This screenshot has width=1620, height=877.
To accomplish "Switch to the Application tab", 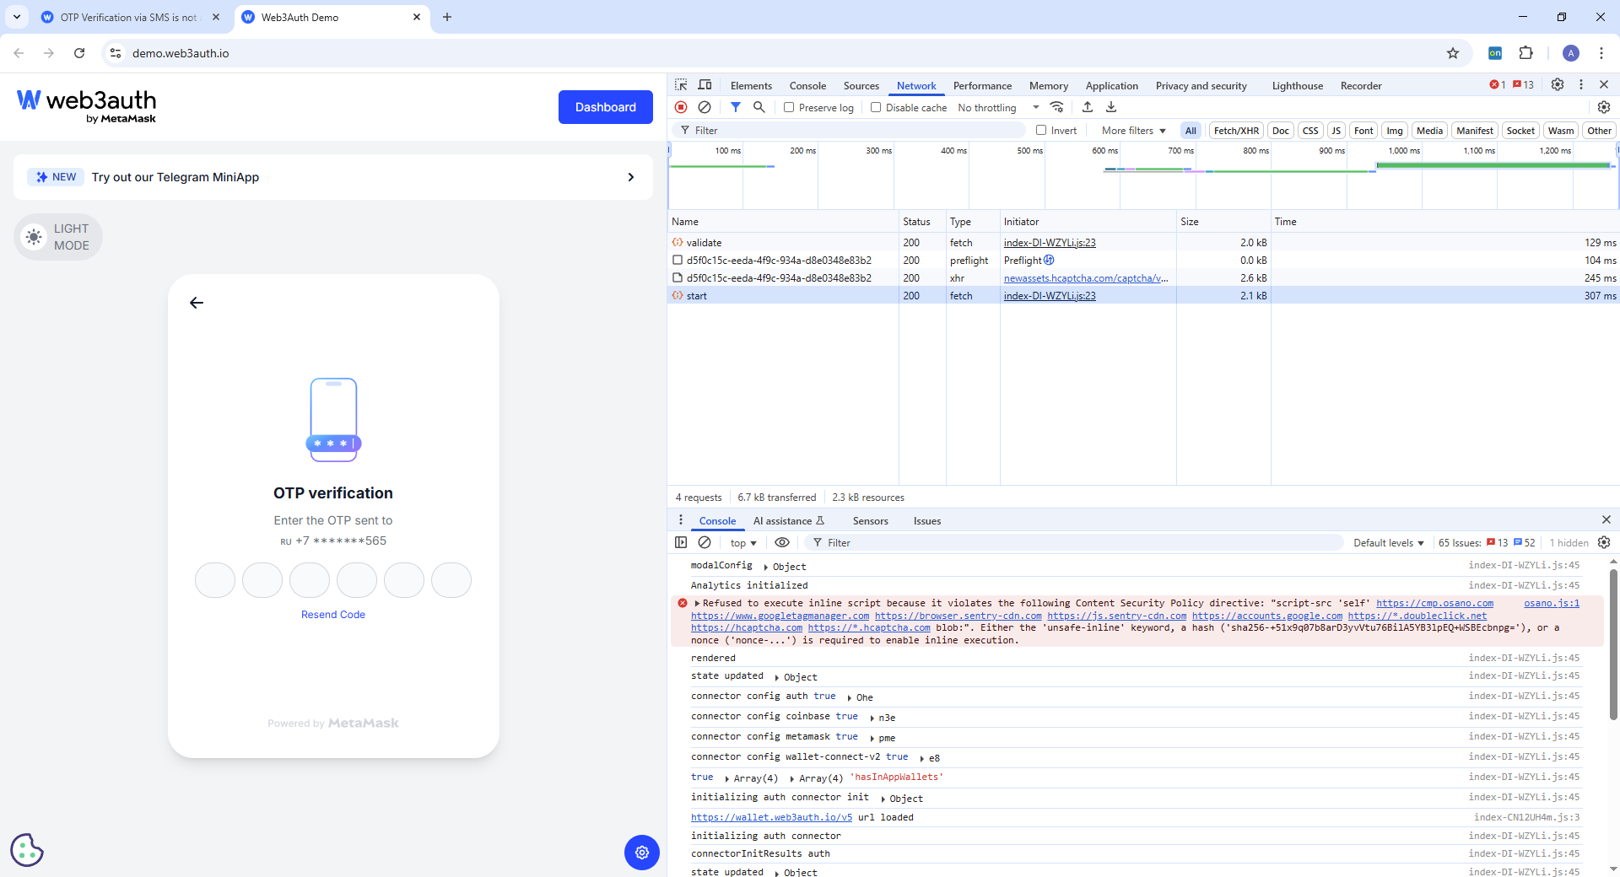I will click(x=1111, y=86).
